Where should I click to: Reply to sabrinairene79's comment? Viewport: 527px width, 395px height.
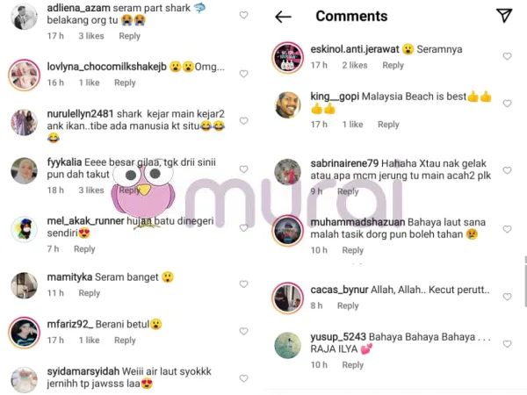click(348, 191)
